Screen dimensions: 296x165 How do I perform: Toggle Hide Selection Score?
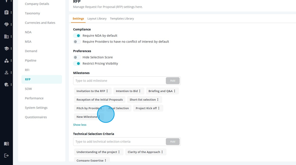77,57
